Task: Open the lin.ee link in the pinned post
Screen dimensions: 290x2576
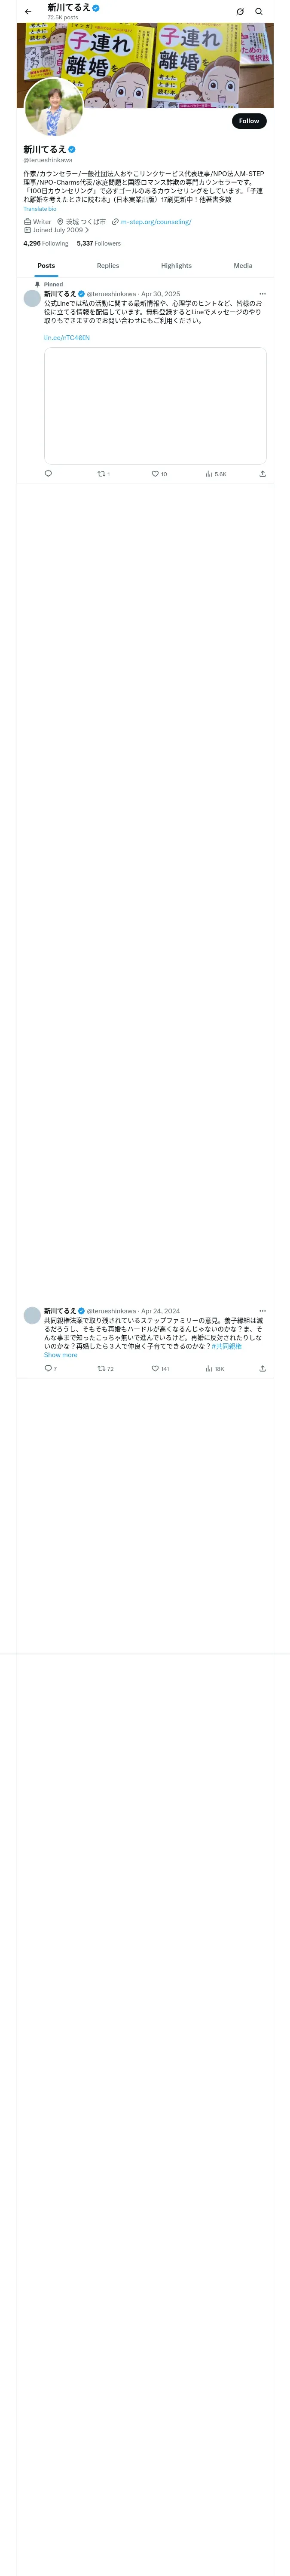Action: pyautogui.click(x=67, y=338)
